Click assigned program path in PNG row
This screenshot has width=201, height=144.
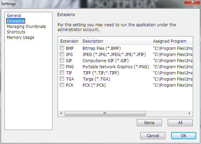pyautogui.click(x=173, y=67)
